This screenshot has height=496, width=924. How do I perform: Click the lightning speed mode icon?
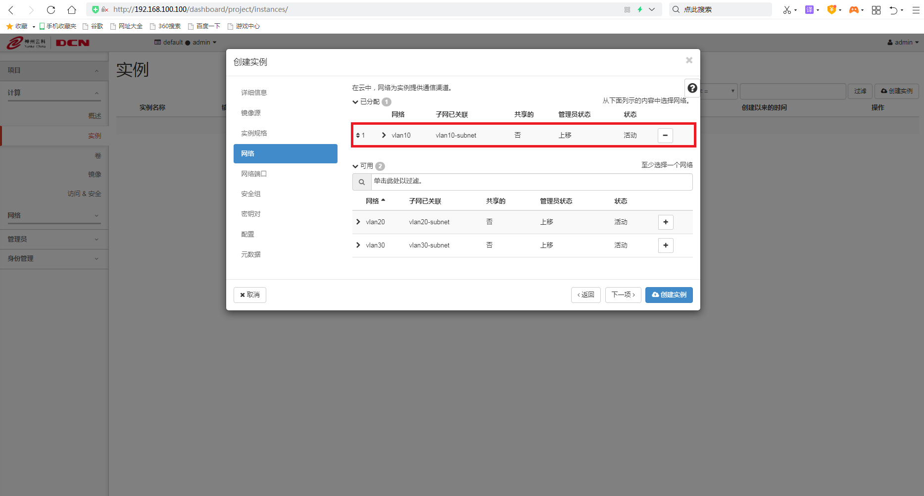point(640,9)
